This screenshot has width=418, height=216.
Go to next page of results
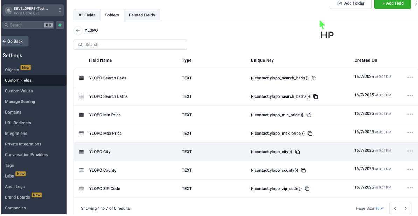coord(405,208)
